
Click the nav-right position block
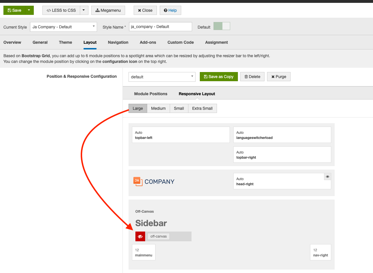(x=321, y=252)
